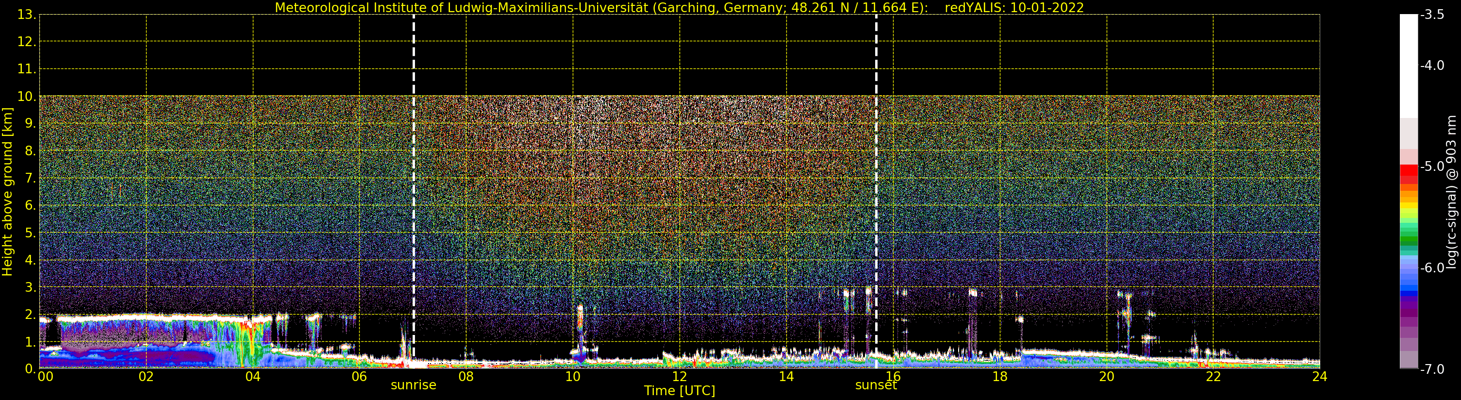Screen dimensions: 1461x400
Task: Click the height axis tick label 9
Action: click(30, 124)
